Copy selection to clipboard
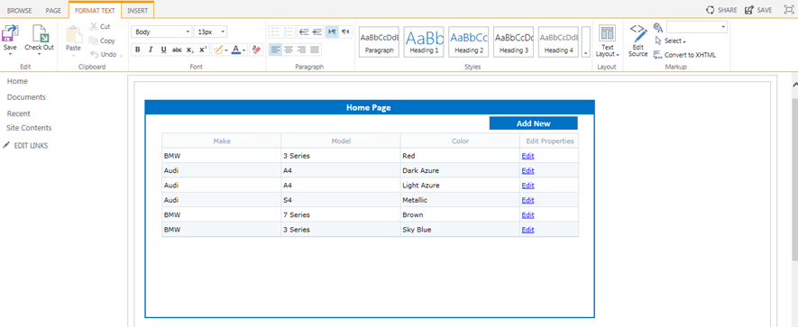The image size is (798, 327). tap(102, 41)
